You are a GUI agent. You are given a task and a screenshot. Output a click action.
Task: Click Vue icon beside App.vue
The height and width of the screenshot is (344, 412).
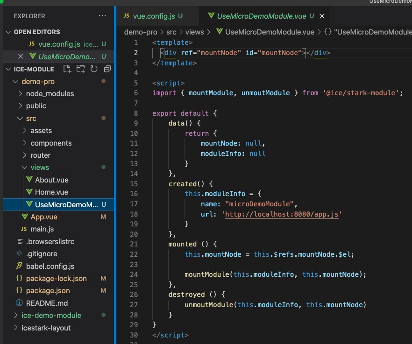[x=25, y=217]
